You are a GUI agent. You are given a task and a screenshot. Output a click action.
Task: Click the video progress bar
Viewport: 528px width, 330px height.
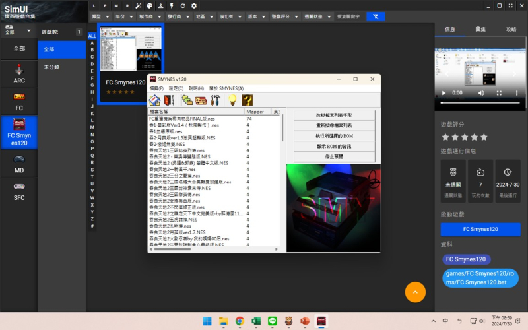coord(480,103)
